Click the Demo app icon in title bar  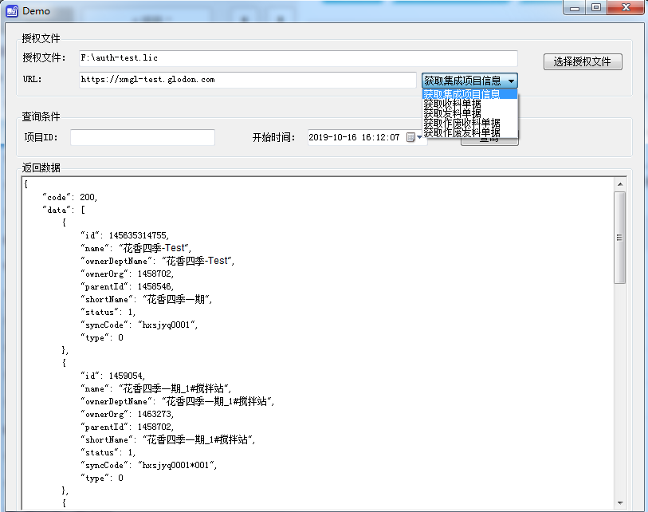click(x=12, y=10)
